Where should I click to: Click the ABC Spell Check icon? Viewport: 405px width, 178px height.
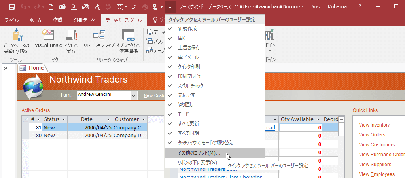(x=108, y=7)
